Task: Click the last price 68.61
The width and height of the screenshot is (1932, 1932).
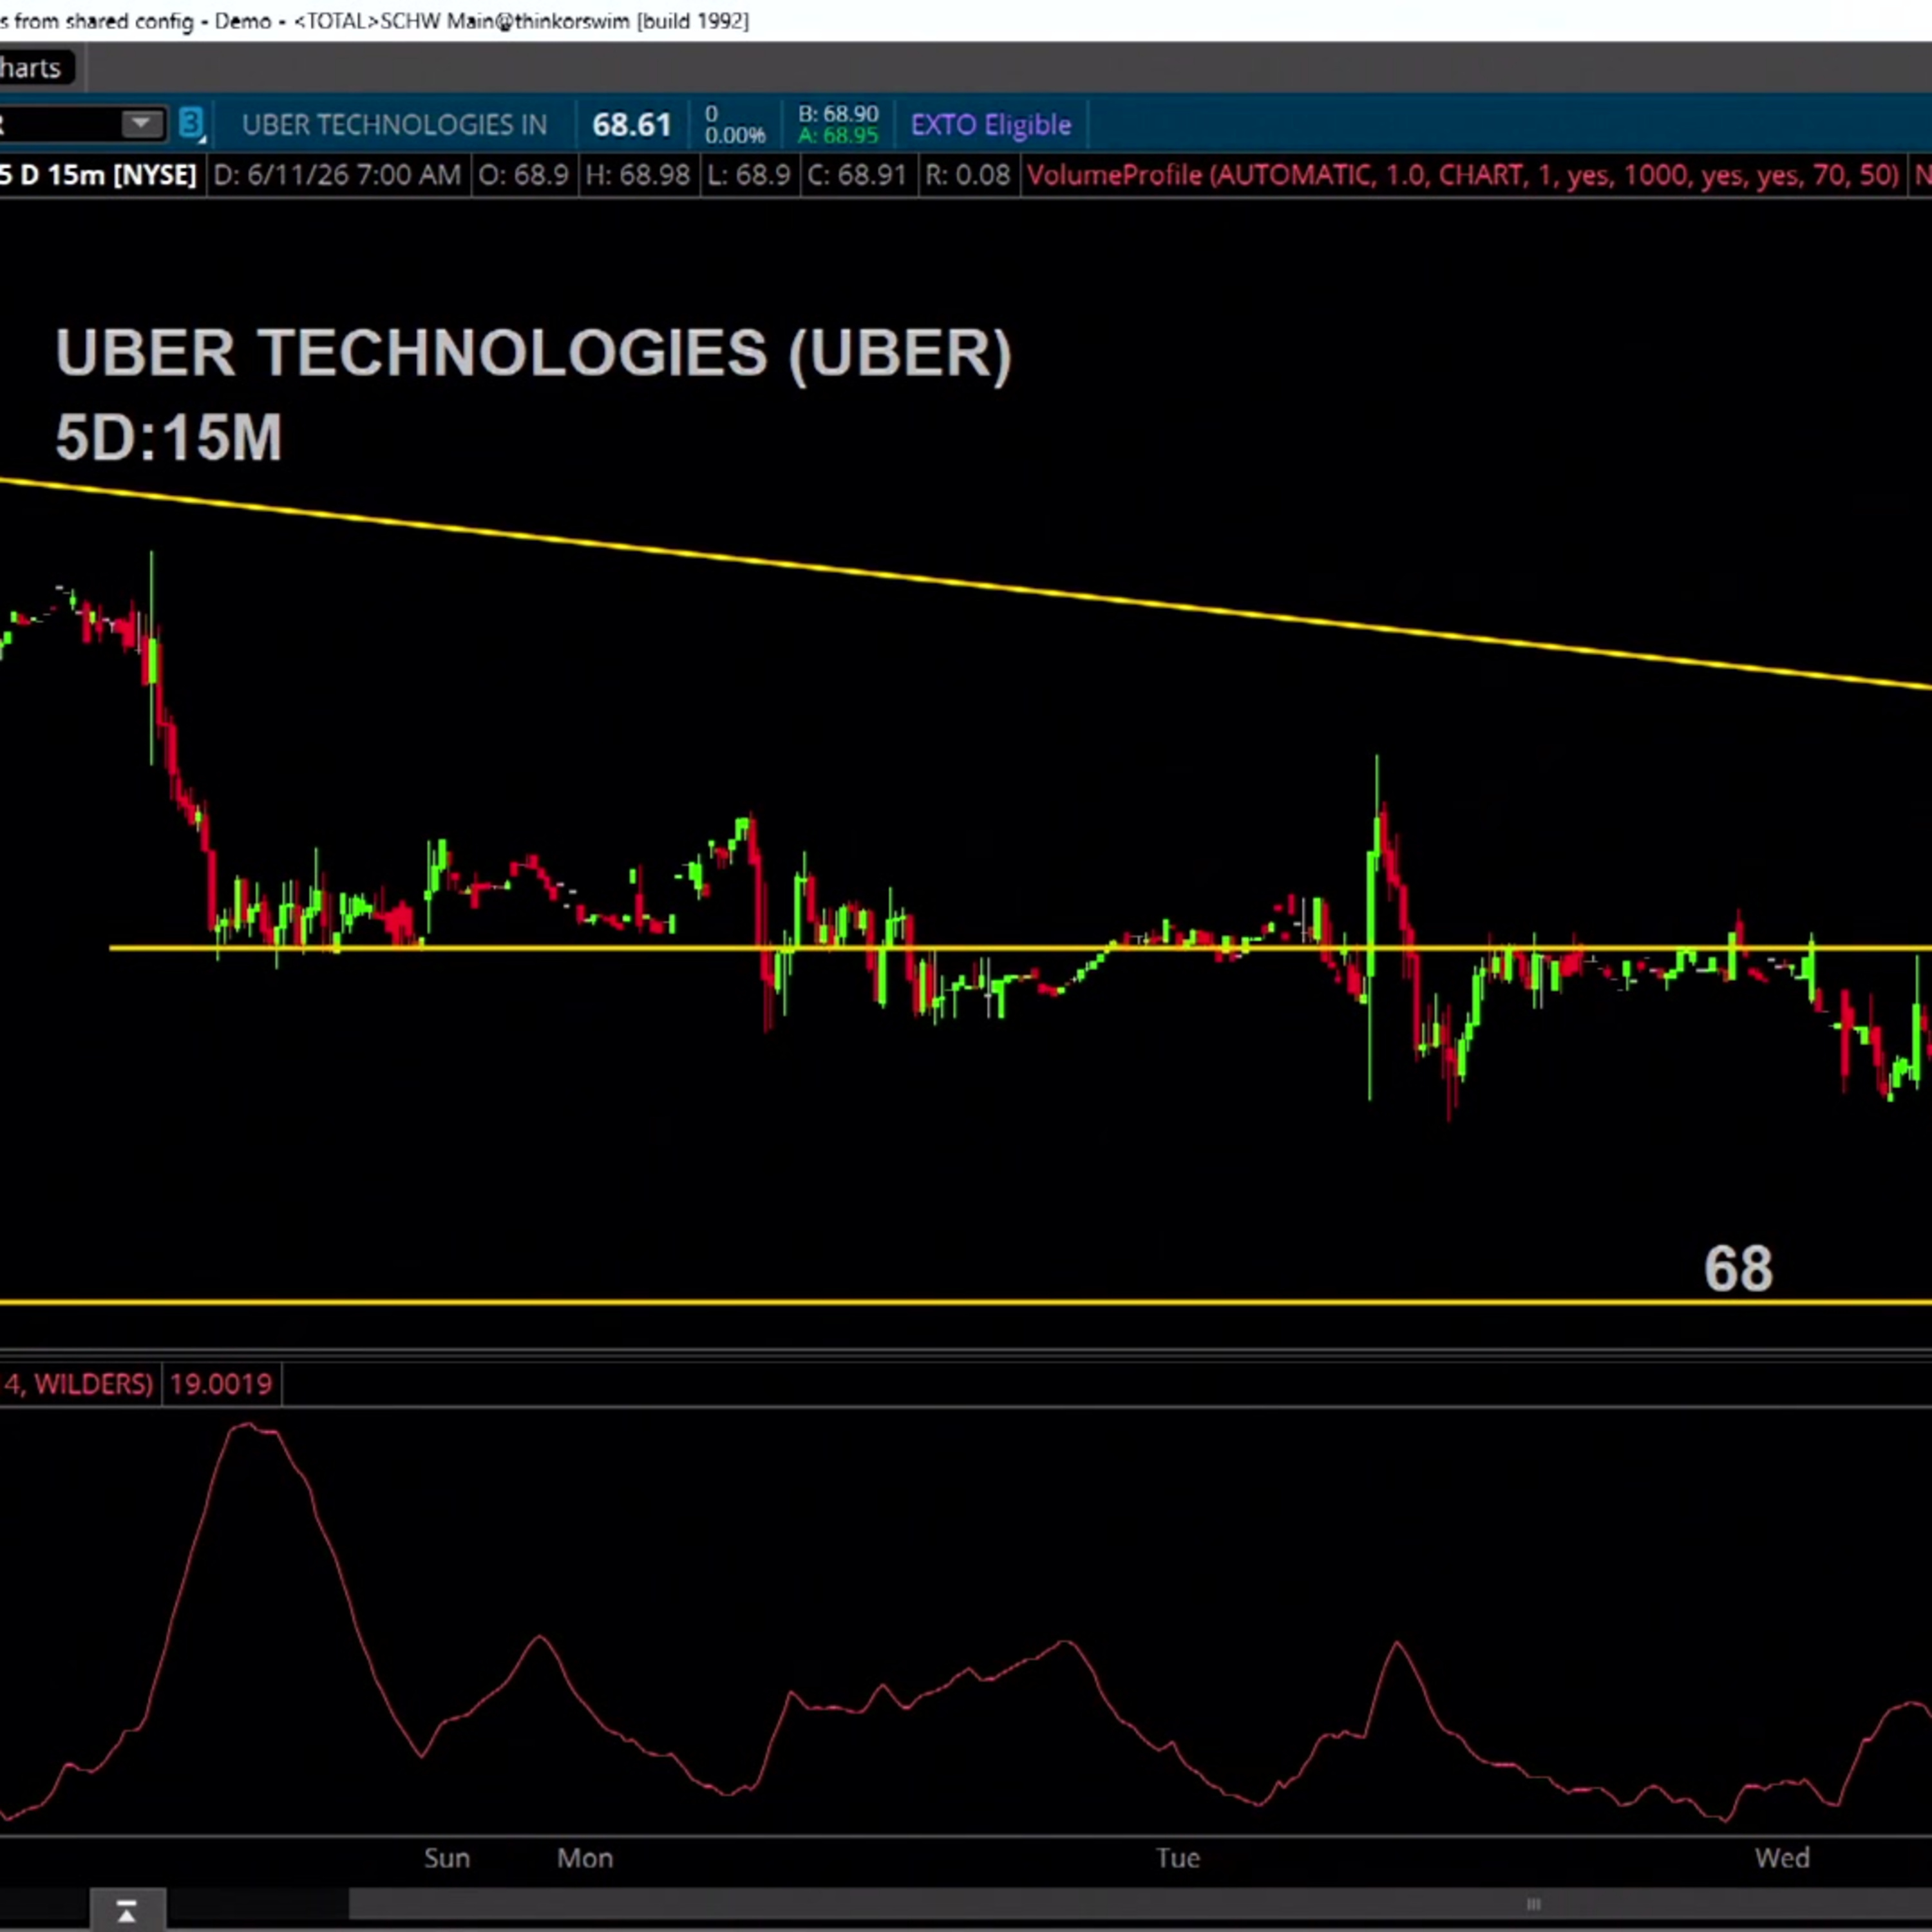Action: 631,125
